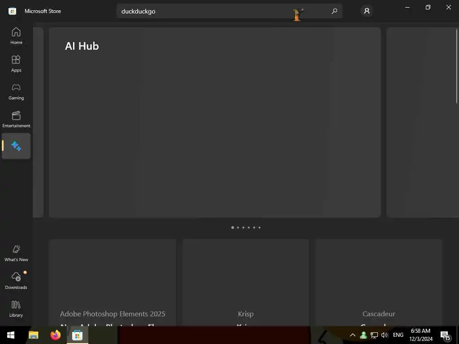This screenshot has width=459, height=344.
Task: Open the notification center icon
Action: coord(446,335)
